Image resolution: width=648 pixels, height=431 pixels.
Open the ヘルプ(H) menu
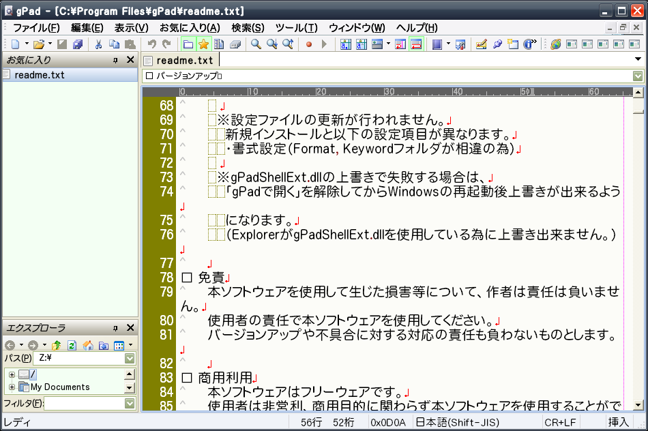click(x=417, y=28)
